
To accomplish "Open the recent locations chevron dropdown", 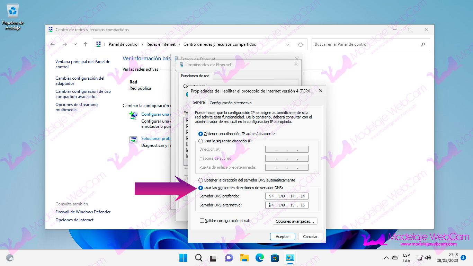I will [x=75, y=44].
